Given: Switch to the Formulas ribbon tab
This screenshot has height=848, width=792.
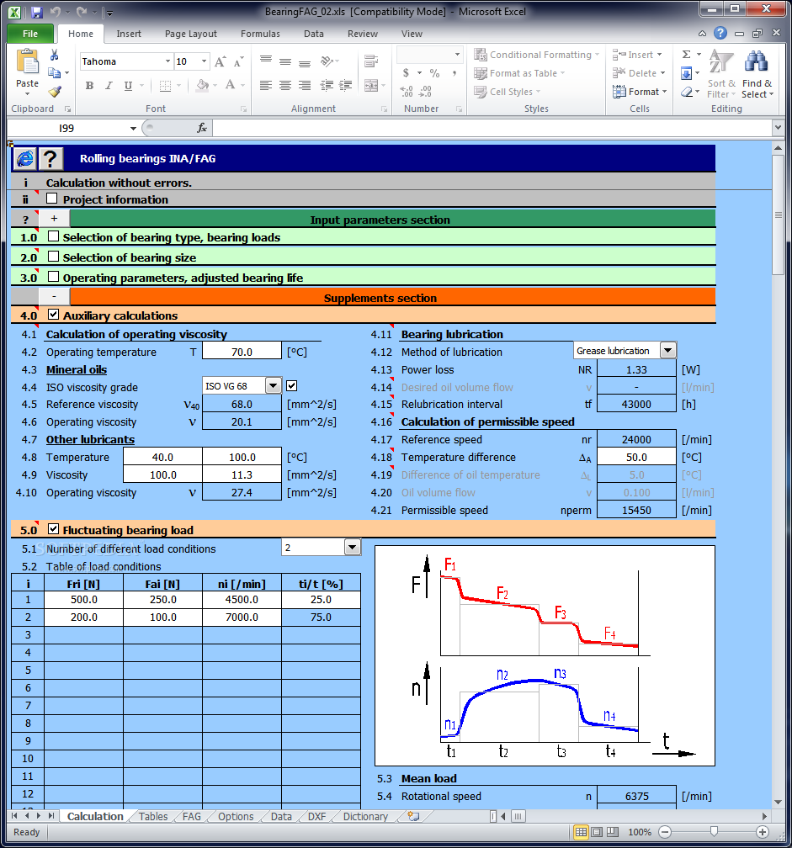Looking at the screenshot, I should pos(260,34).
